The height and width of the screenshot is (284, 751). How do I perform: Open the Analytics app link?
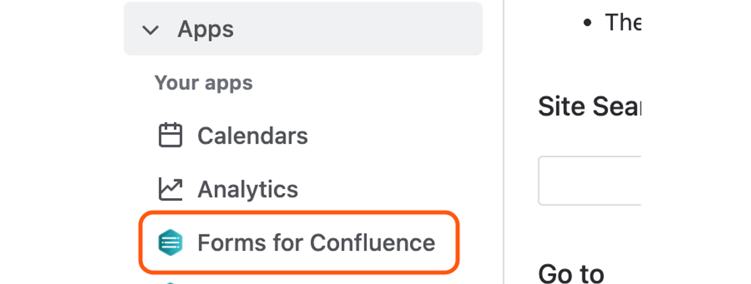[x=248, y=190]
